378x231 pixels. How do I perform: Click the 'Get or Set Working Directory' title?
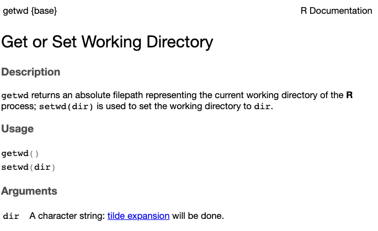coord(107,42)
